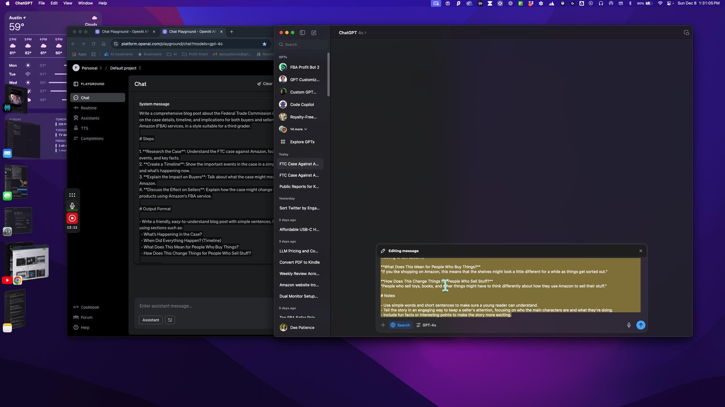Click the red stop recording button
Screen dimensions: 725x407
(x=72, y=218)
